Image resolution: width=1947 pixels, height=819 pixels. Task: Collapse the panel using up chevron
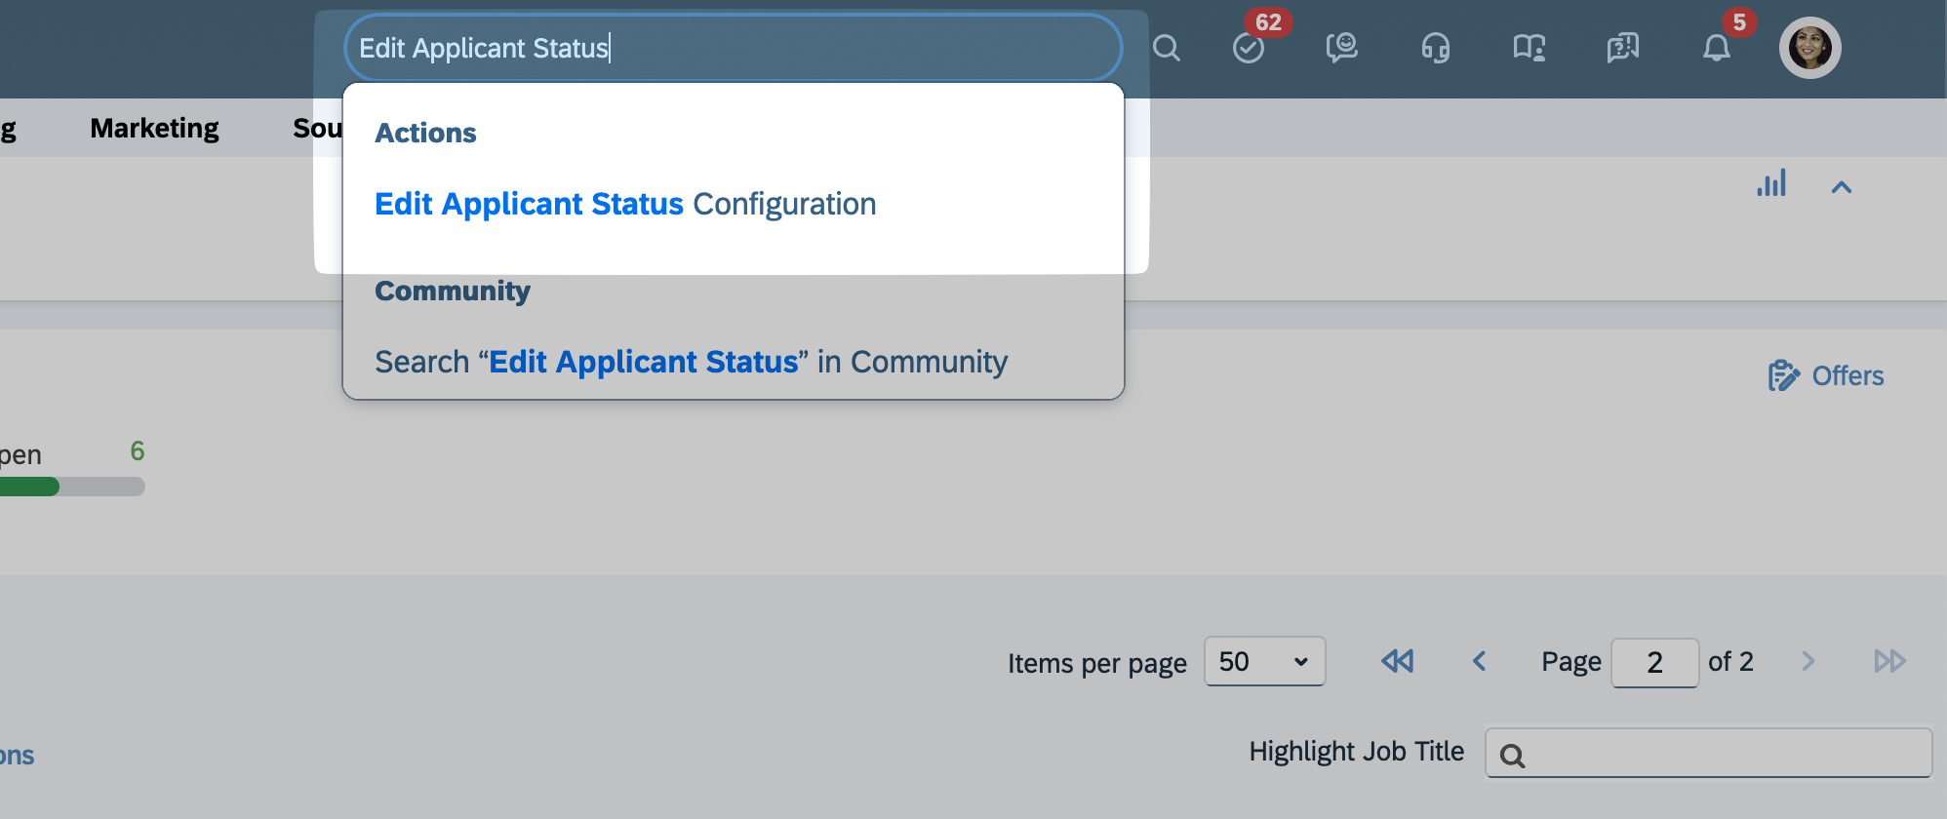coord(1842,187)
